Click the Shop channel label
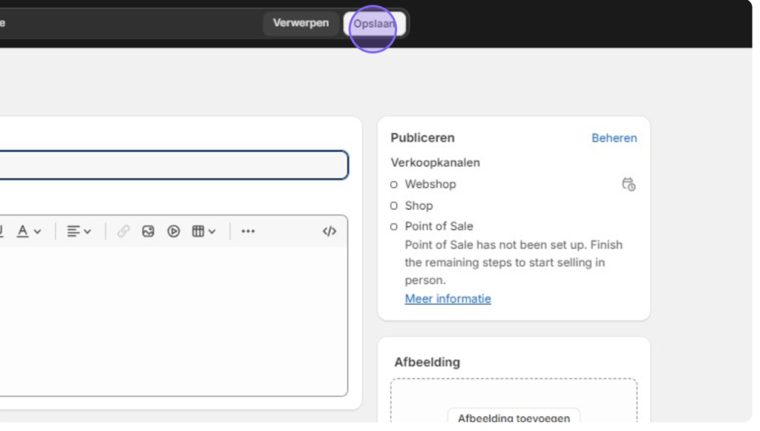 (x=419, y=205)
